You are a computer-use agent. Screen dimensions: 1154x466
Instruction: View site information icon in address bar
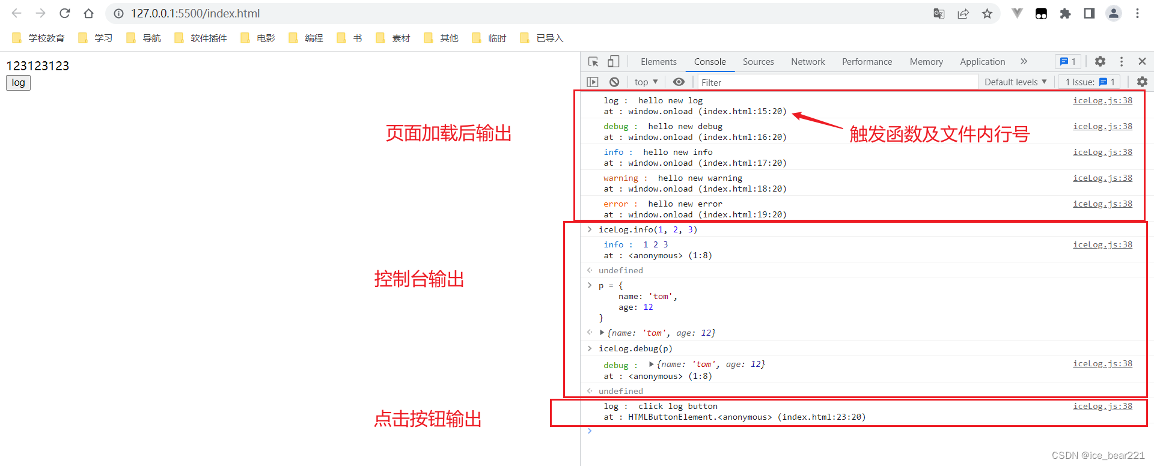click(119, 13)
